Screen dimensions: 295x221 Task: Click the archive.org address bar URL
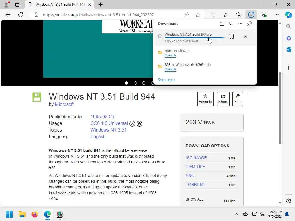click(x=98, y=15)
